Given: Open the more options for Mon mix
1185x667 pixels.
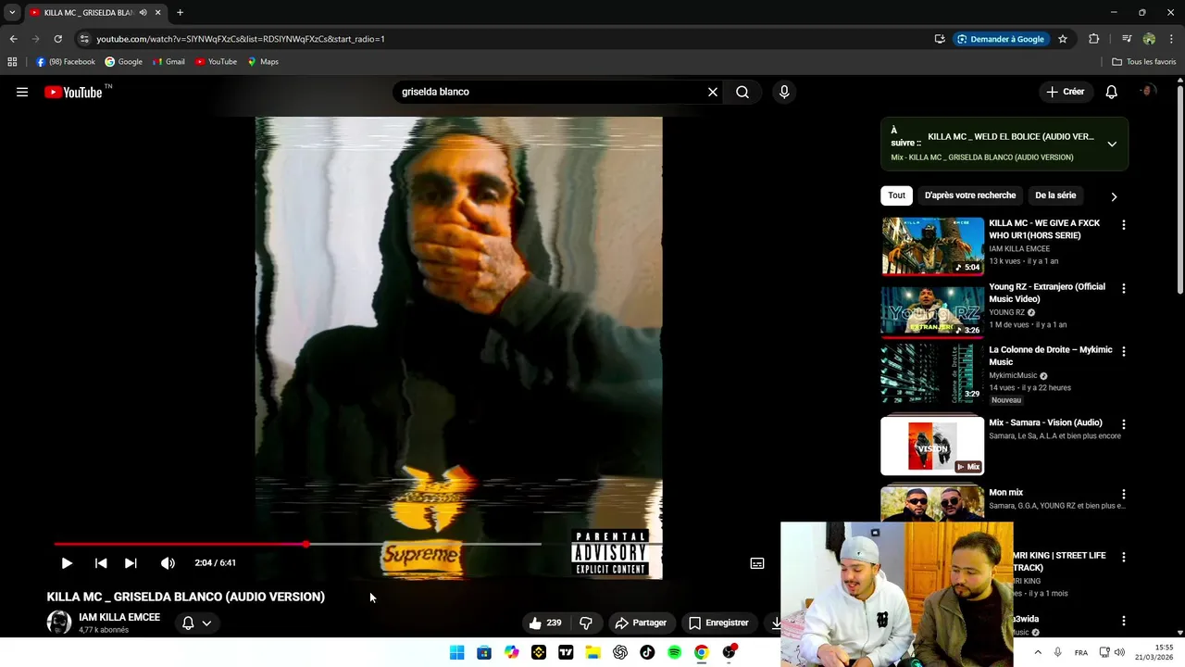Looking at the screenshot, I should pos(1124,495).
